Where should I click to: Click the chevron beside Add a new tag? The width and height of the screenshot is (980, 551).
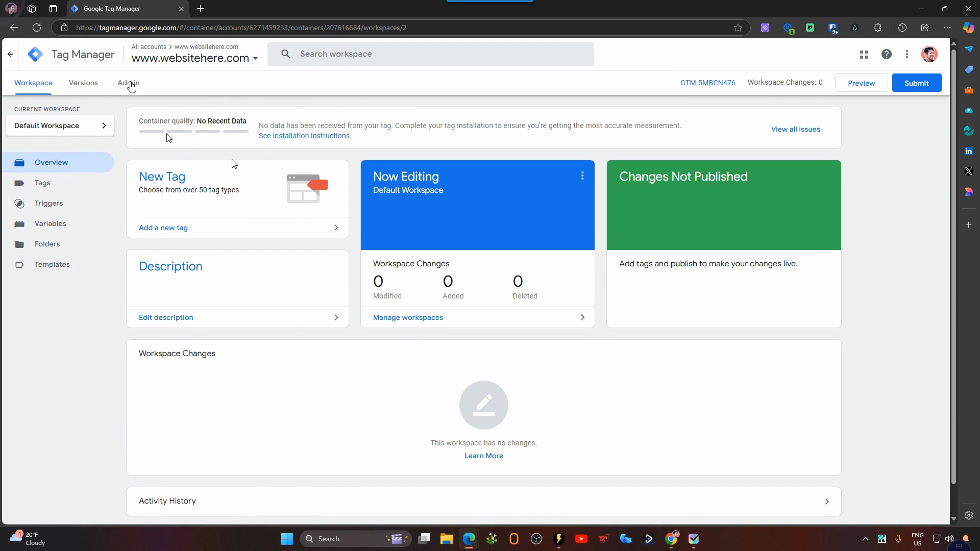click(336, 228)
